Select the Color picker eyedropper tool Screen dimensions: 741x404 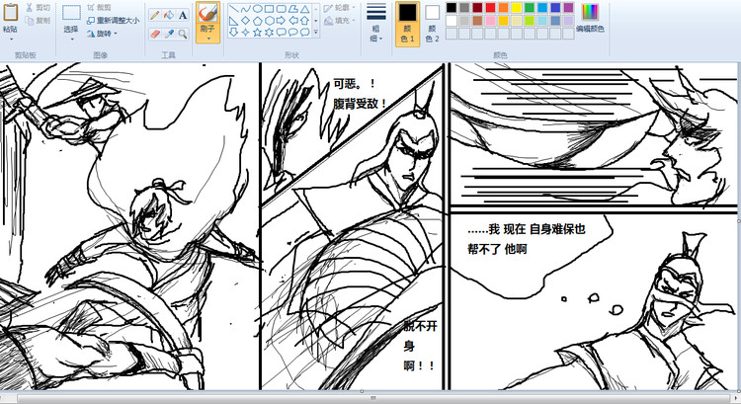coord(169,34)
